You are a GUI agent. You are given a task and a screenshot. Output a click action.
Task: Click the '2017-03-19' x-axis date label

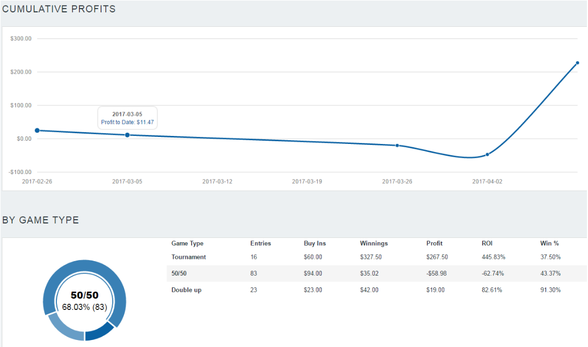coord(307,182)
